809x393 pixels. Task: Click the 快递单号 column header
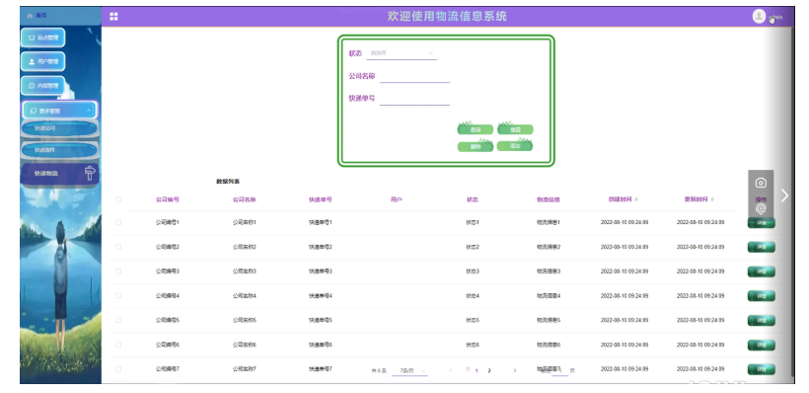pos(321,199)
